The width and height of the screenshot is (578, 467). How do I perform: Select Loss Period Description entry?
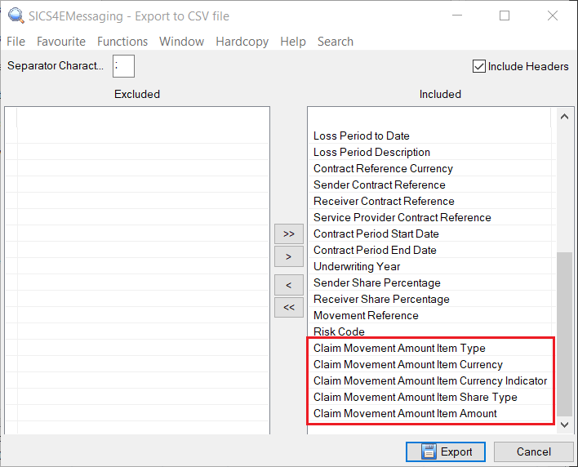pos(371,153)
